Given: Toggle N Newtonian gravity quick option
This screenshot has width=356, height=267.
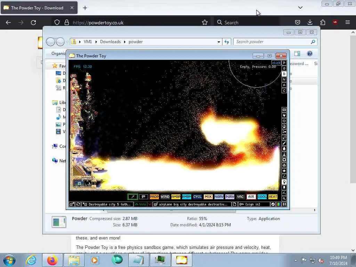Looking at the screenshot, I should click(x=284, y=80).
